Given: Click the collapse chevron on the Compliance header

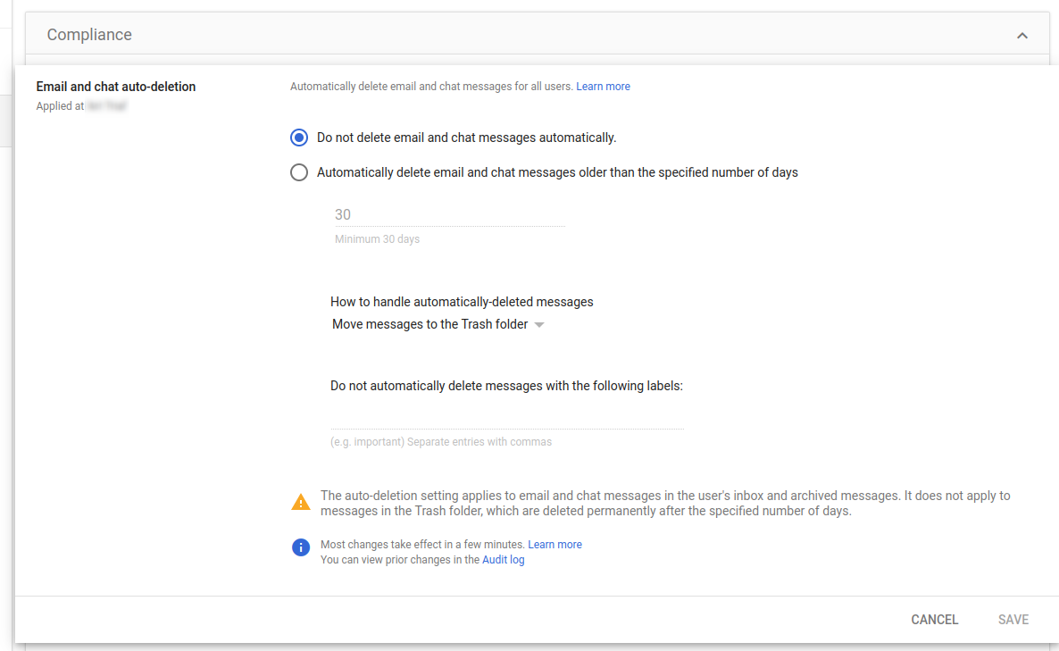Looking at the screenshot, I should click(x=1022, y=35).
